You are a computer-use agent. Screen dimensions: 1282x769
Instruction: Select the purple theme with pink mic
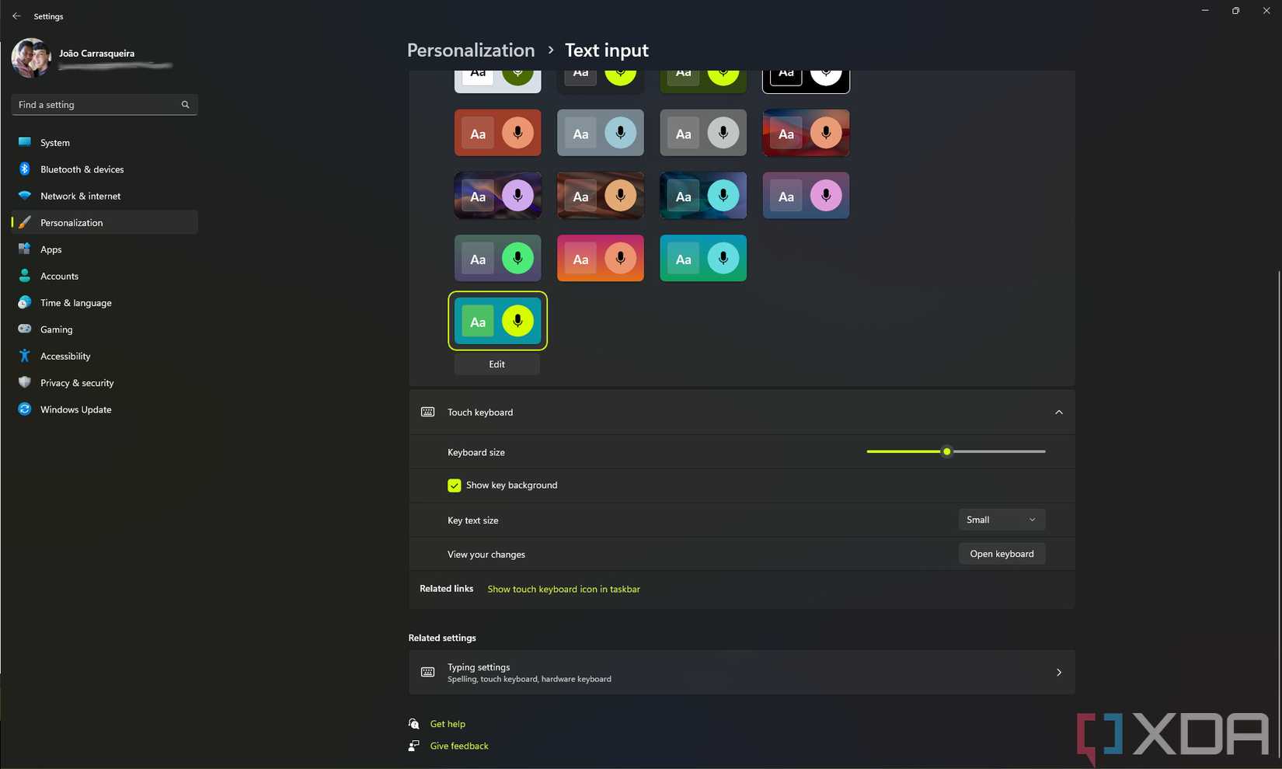pyautogui.click(x=806, y=196)
